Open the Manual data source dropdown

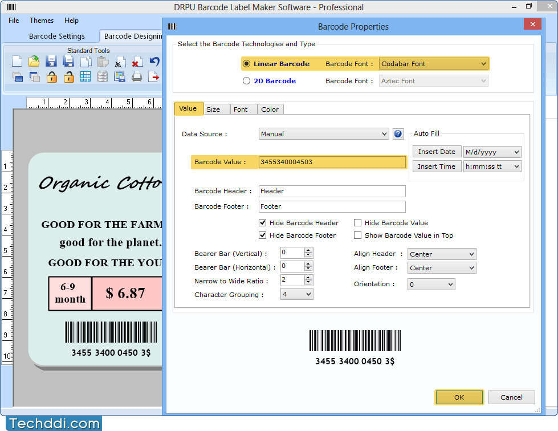click(x=324, y=134)
